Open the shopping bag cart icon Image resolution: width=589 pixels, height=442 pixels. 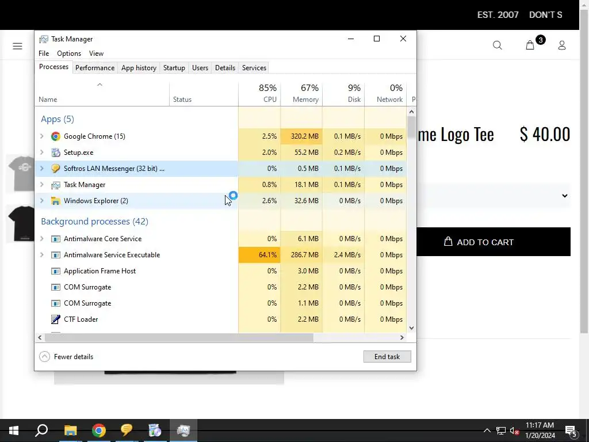(530, 45)
